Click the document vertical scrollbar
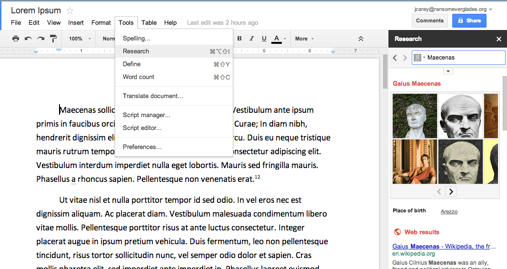507x269 pixels. (x=385, y=72)
